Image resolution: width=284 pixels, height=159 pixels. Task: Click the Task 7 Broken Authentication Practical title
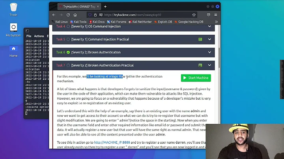point(102,65)
